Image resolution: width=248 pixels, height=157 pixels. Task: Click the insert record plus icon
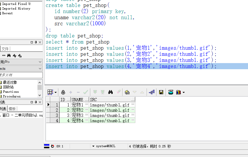pos(71,92)
